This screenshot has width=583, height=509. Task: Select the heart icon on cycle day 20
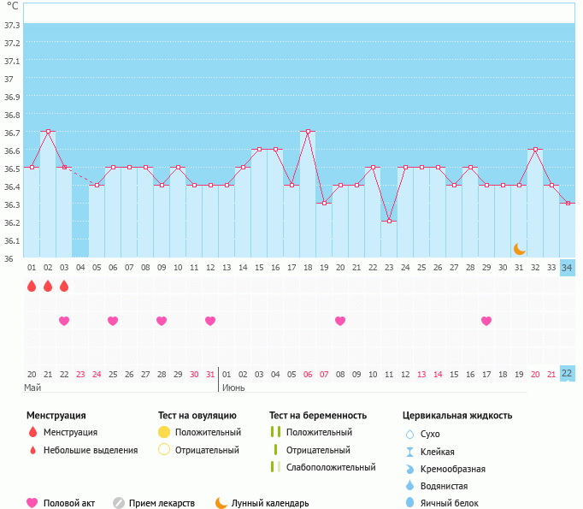(x=340, y=321)
